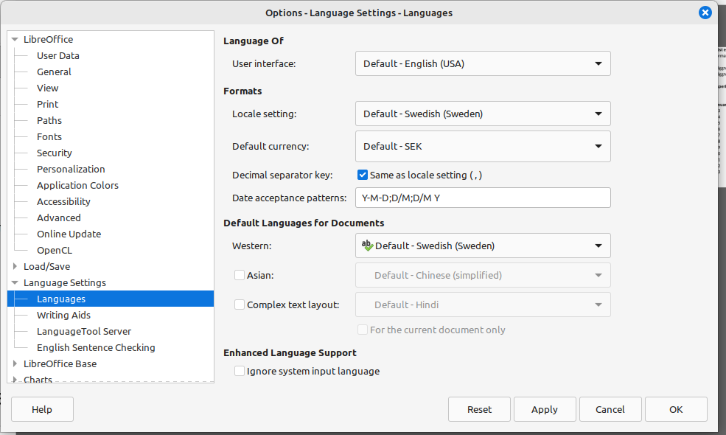Select General in the options tree
Viewport: 726px width, 435px height.
point(54,72)
